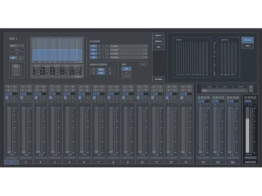This screenshot has width=262, height=196.
Task: Click the Filter 1 frequency value field
Action: (38, 68)
